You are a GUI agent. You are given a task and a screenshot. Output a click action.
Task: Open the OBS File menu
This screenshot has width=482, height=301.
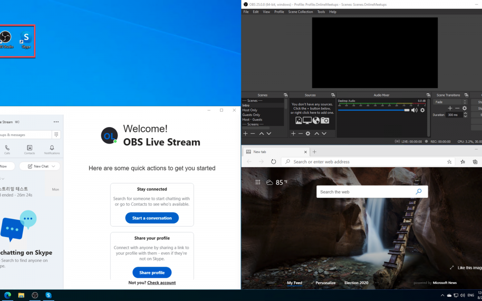coord(246,12)
